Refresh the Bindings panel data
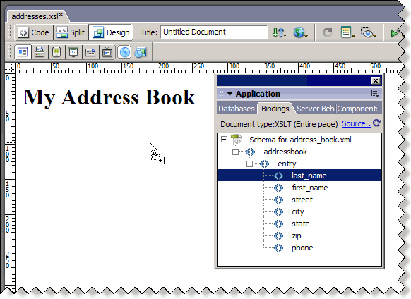 point(376,123)
